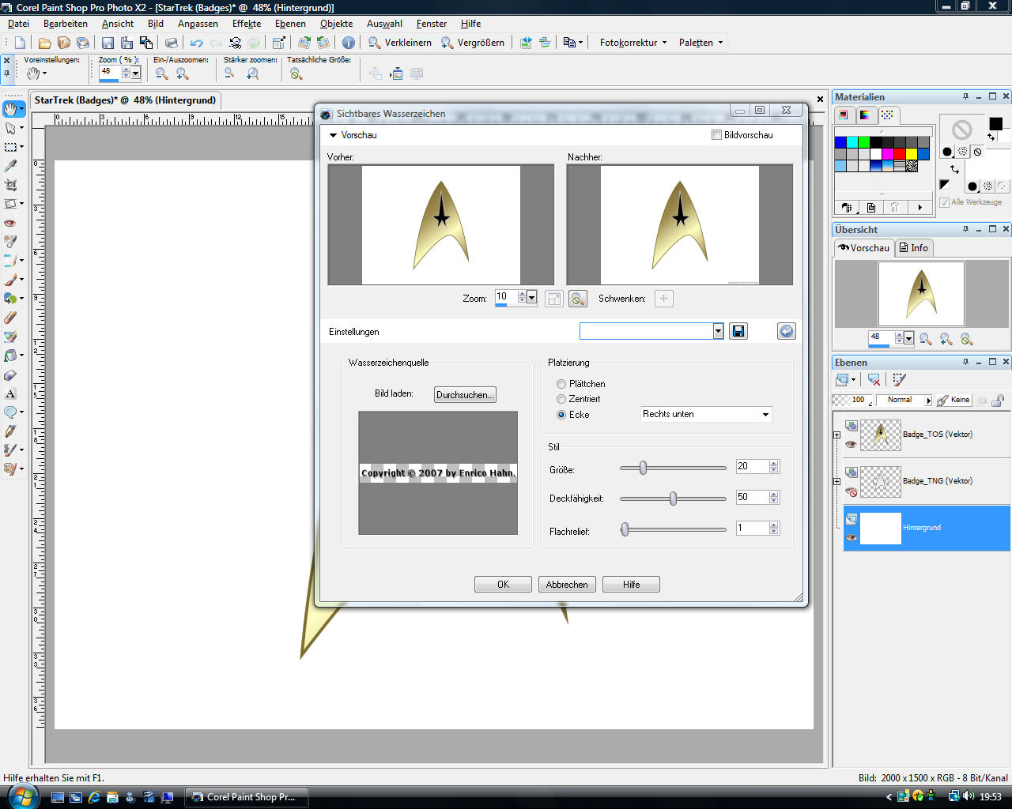This screenshot has width=1012, height=809.
Task: Click the Deckfähigkeit slider handle
Action: [673, 499]
